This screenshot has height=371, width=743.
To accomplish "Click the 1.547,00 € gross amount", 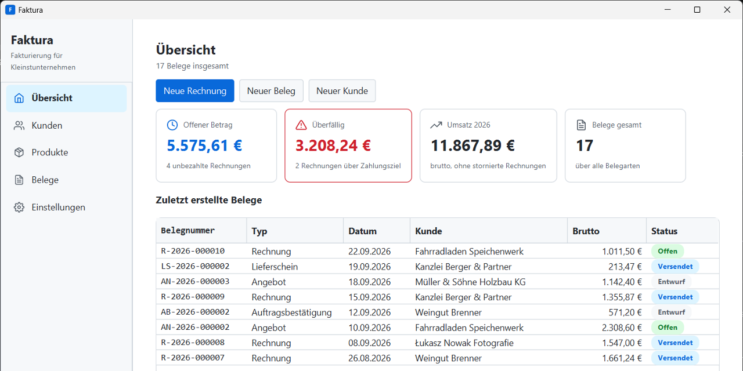I will [x=622, y=343].
